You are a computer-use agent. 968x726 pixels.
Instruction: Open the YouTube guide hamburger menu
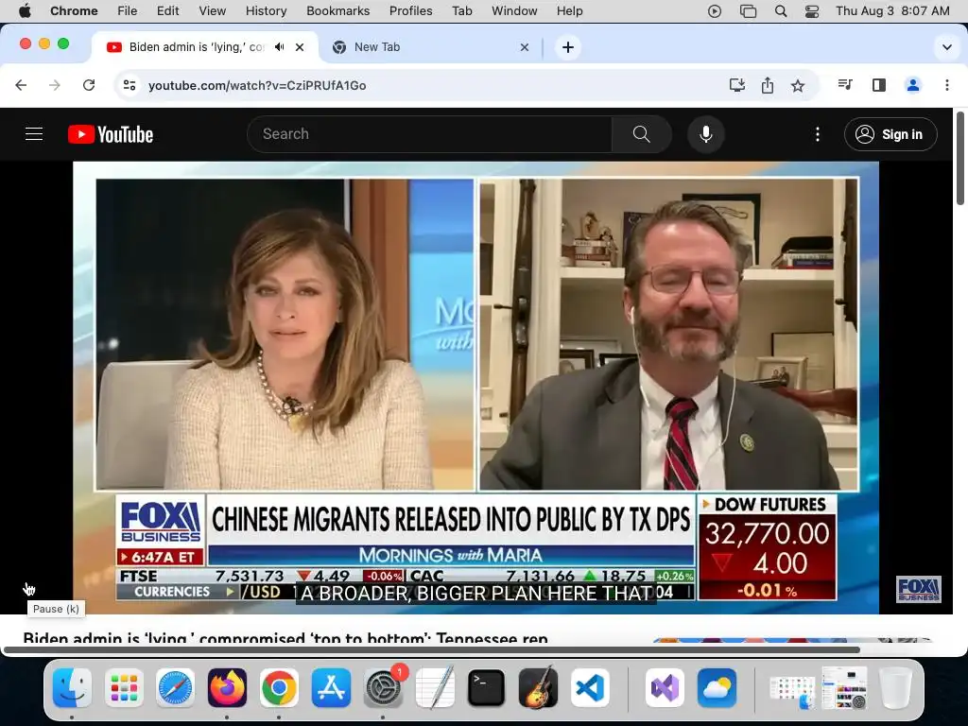pyautogui.click(x=34, y=134)
